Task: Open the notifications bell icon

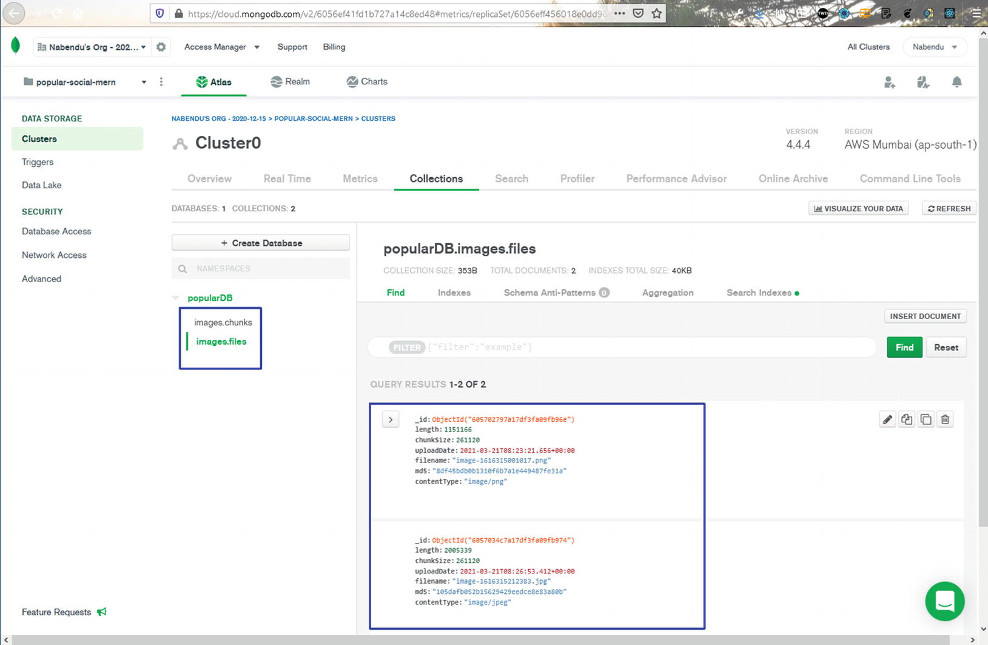Action: (956, 82)
